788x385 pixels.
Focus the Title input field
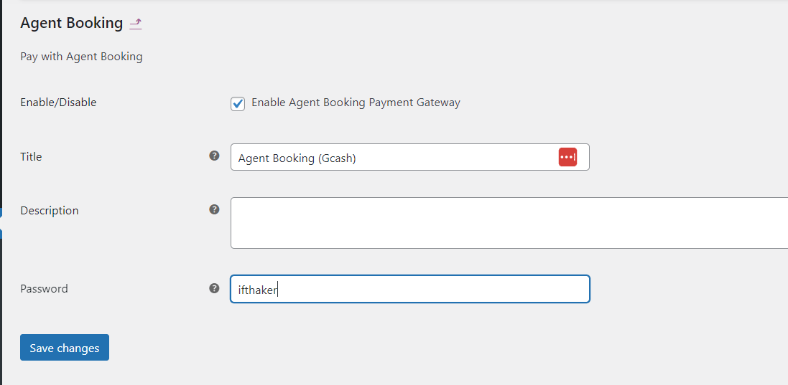pyautogui.click(x=409, y=157)
